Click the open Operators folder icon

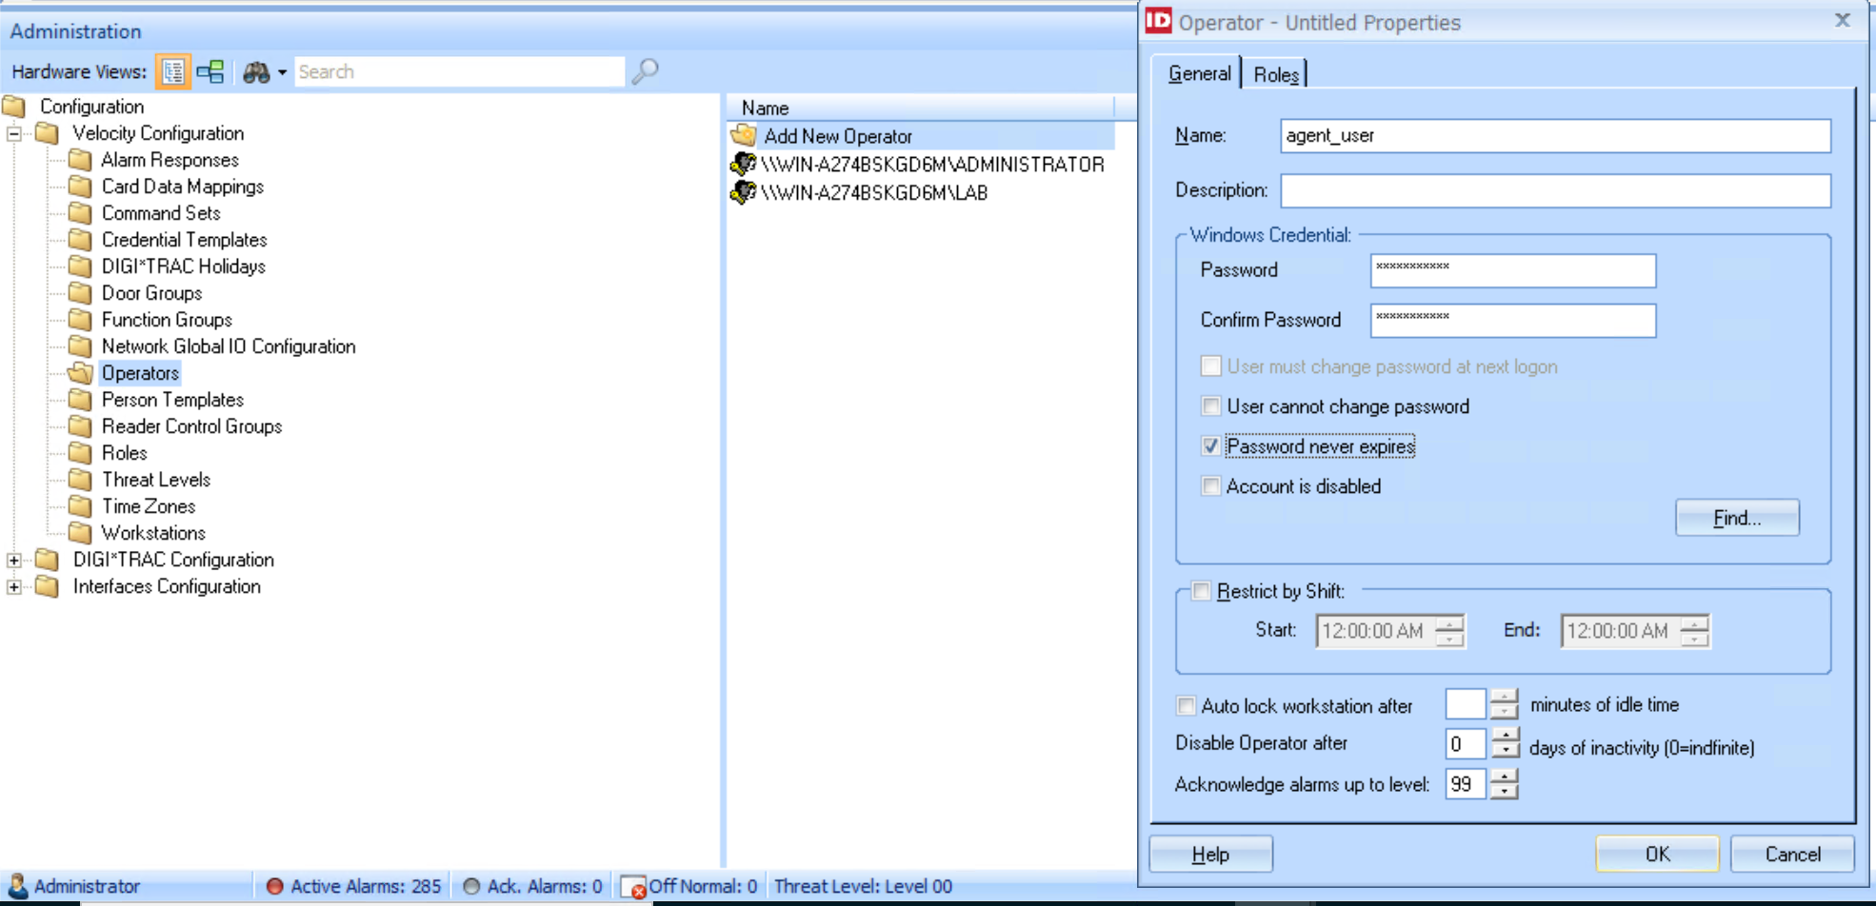click(x=80, y=372)
